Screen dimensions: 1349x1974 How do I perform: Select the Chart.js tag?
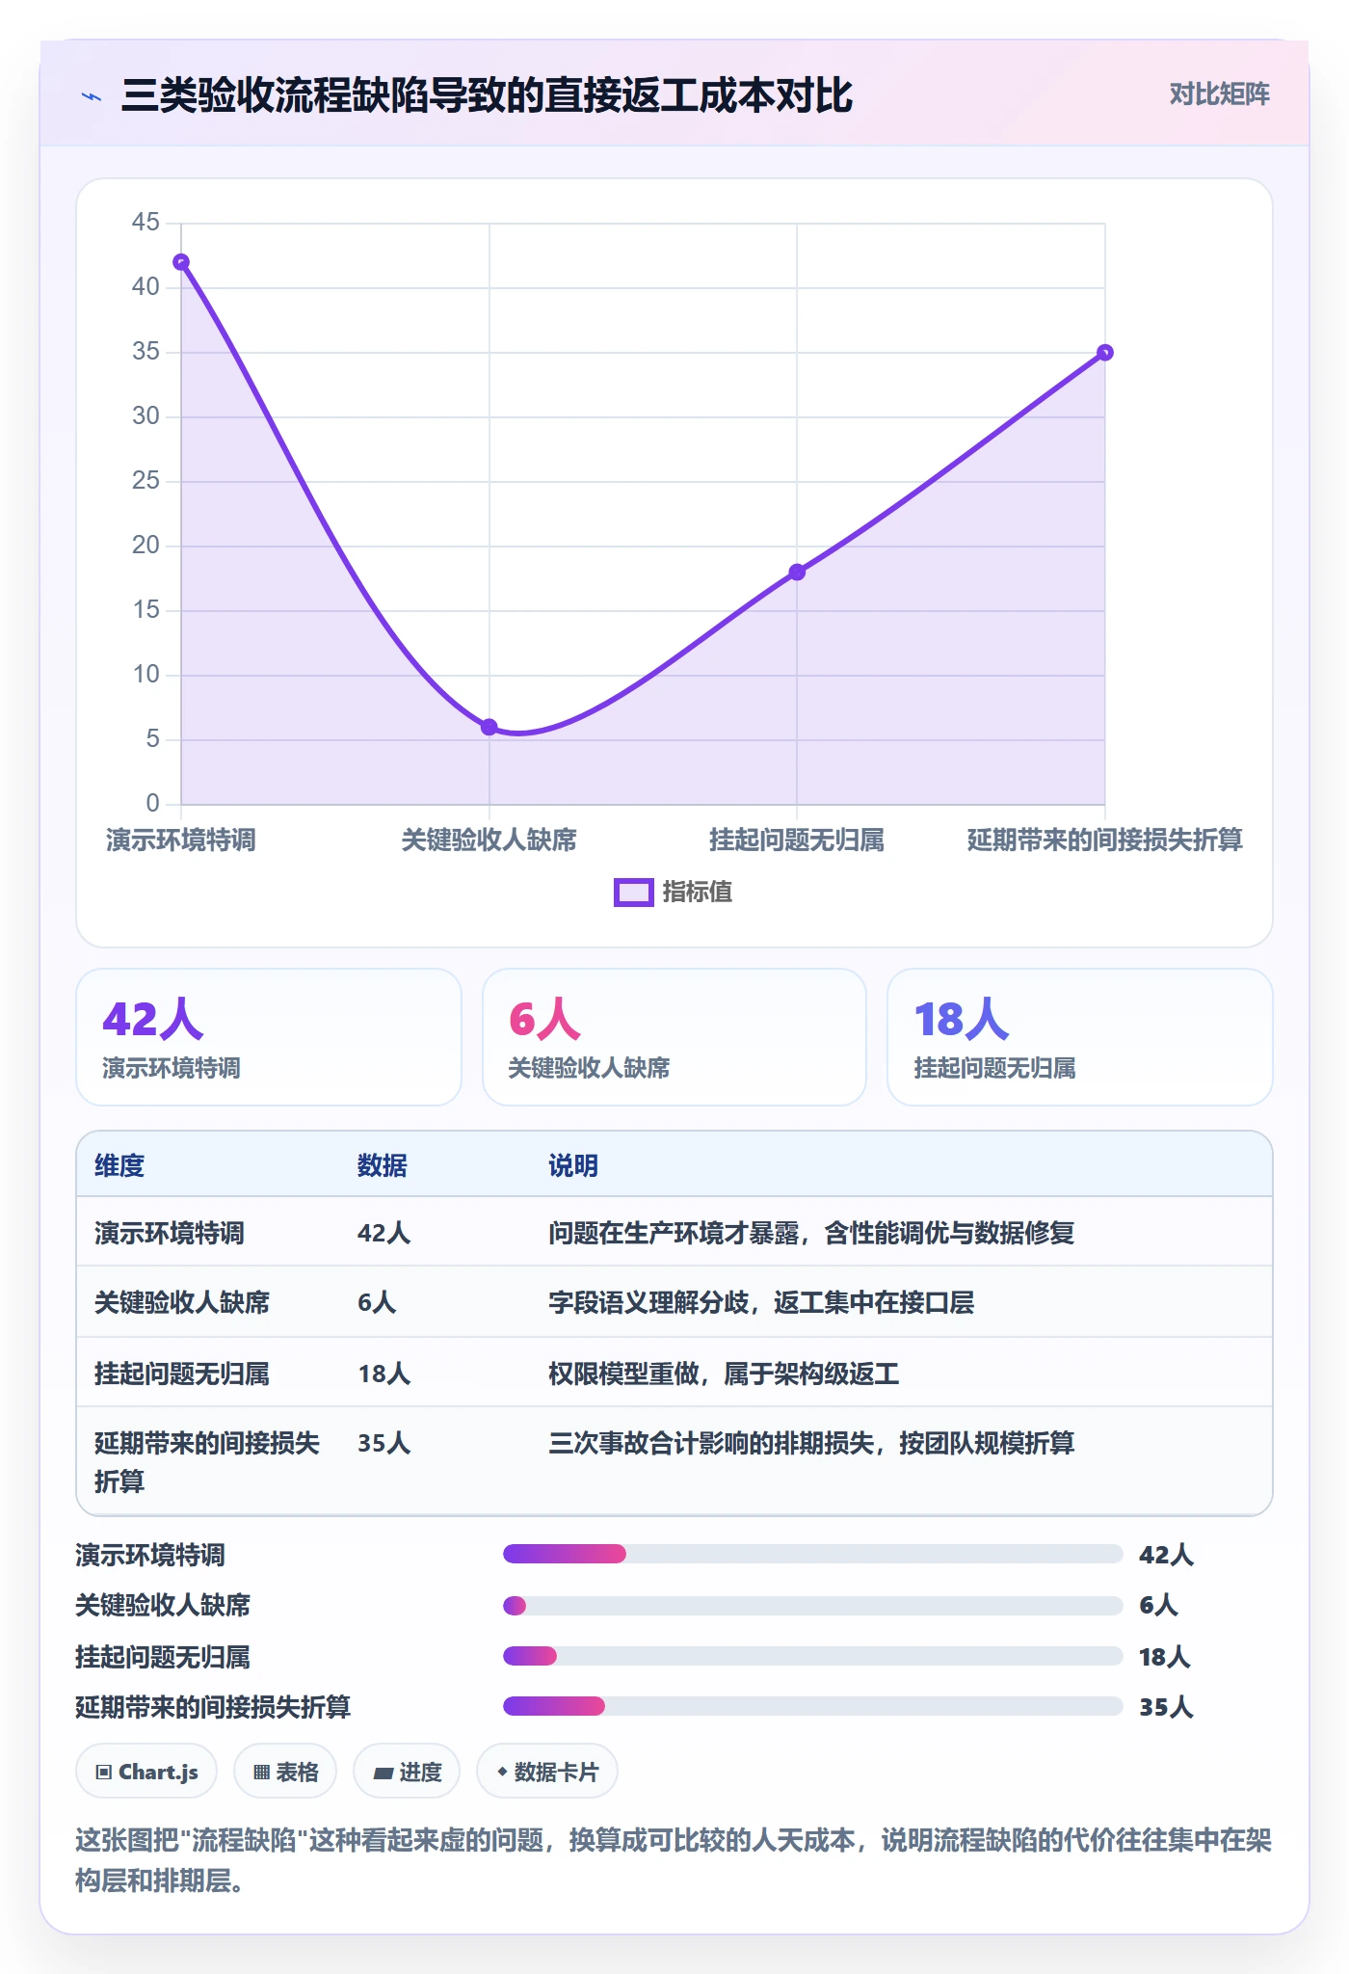[146, 1772]
